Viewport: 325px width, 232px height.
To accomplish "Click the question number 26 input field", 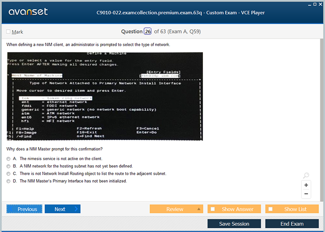I will coord(148,32).
